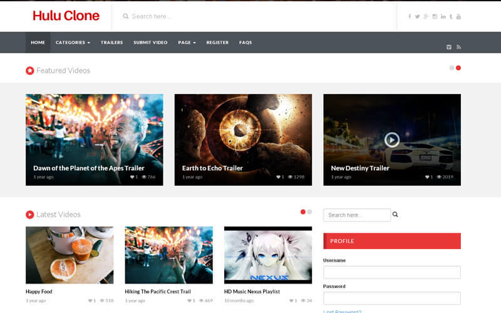Click the Username input field
The image size is (501, 313).
coord(391,272)
